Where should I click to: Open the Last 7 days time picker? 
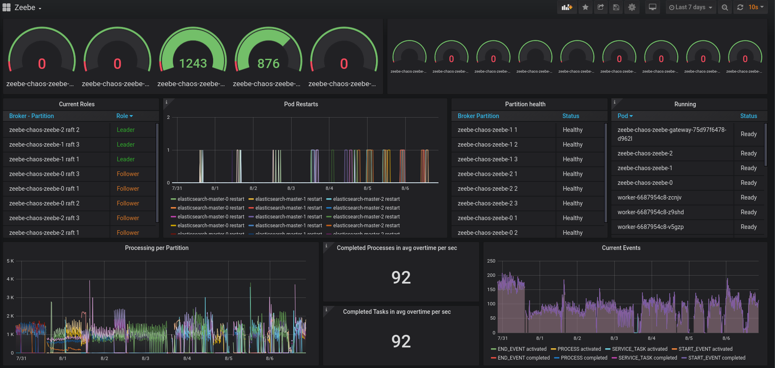(x=691, y=8)
